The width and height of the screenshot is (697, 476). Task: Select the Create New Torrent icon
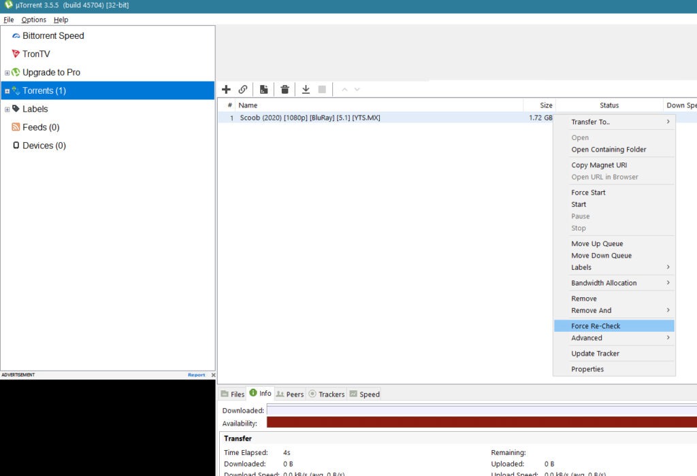tap(263, 89)
